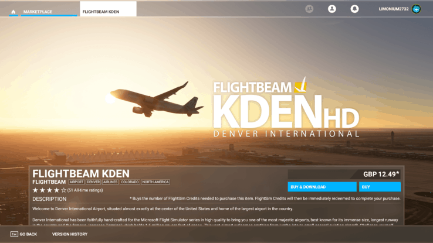Open the home icon in top bar
The image size is (433, 243).
tap(13, 12)
